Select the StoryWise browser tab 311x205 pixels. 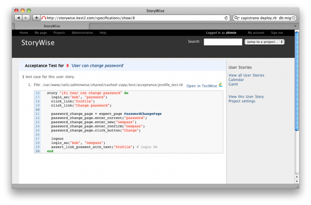point(52,26)
